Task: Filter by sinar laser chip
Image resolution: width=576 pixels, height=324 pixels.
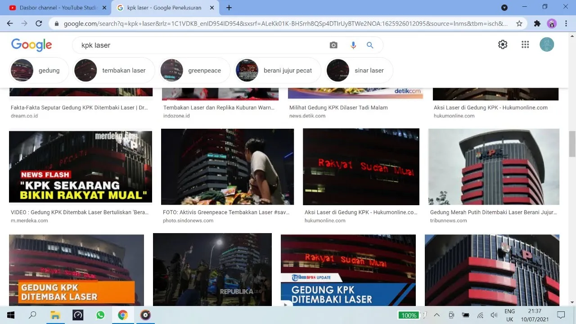Action: point(359,70)
